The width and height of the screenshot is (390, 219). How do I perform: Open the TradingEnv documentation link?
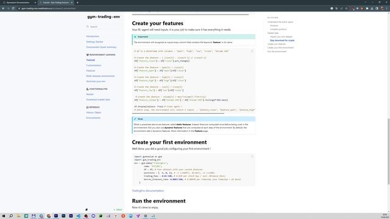click(x=147, y=190)
